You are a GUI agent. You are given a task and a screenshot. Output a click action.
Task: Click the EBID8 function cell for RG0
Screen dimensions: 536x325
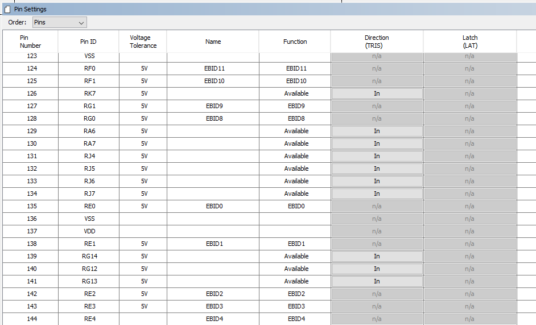[x=295, y=118]
